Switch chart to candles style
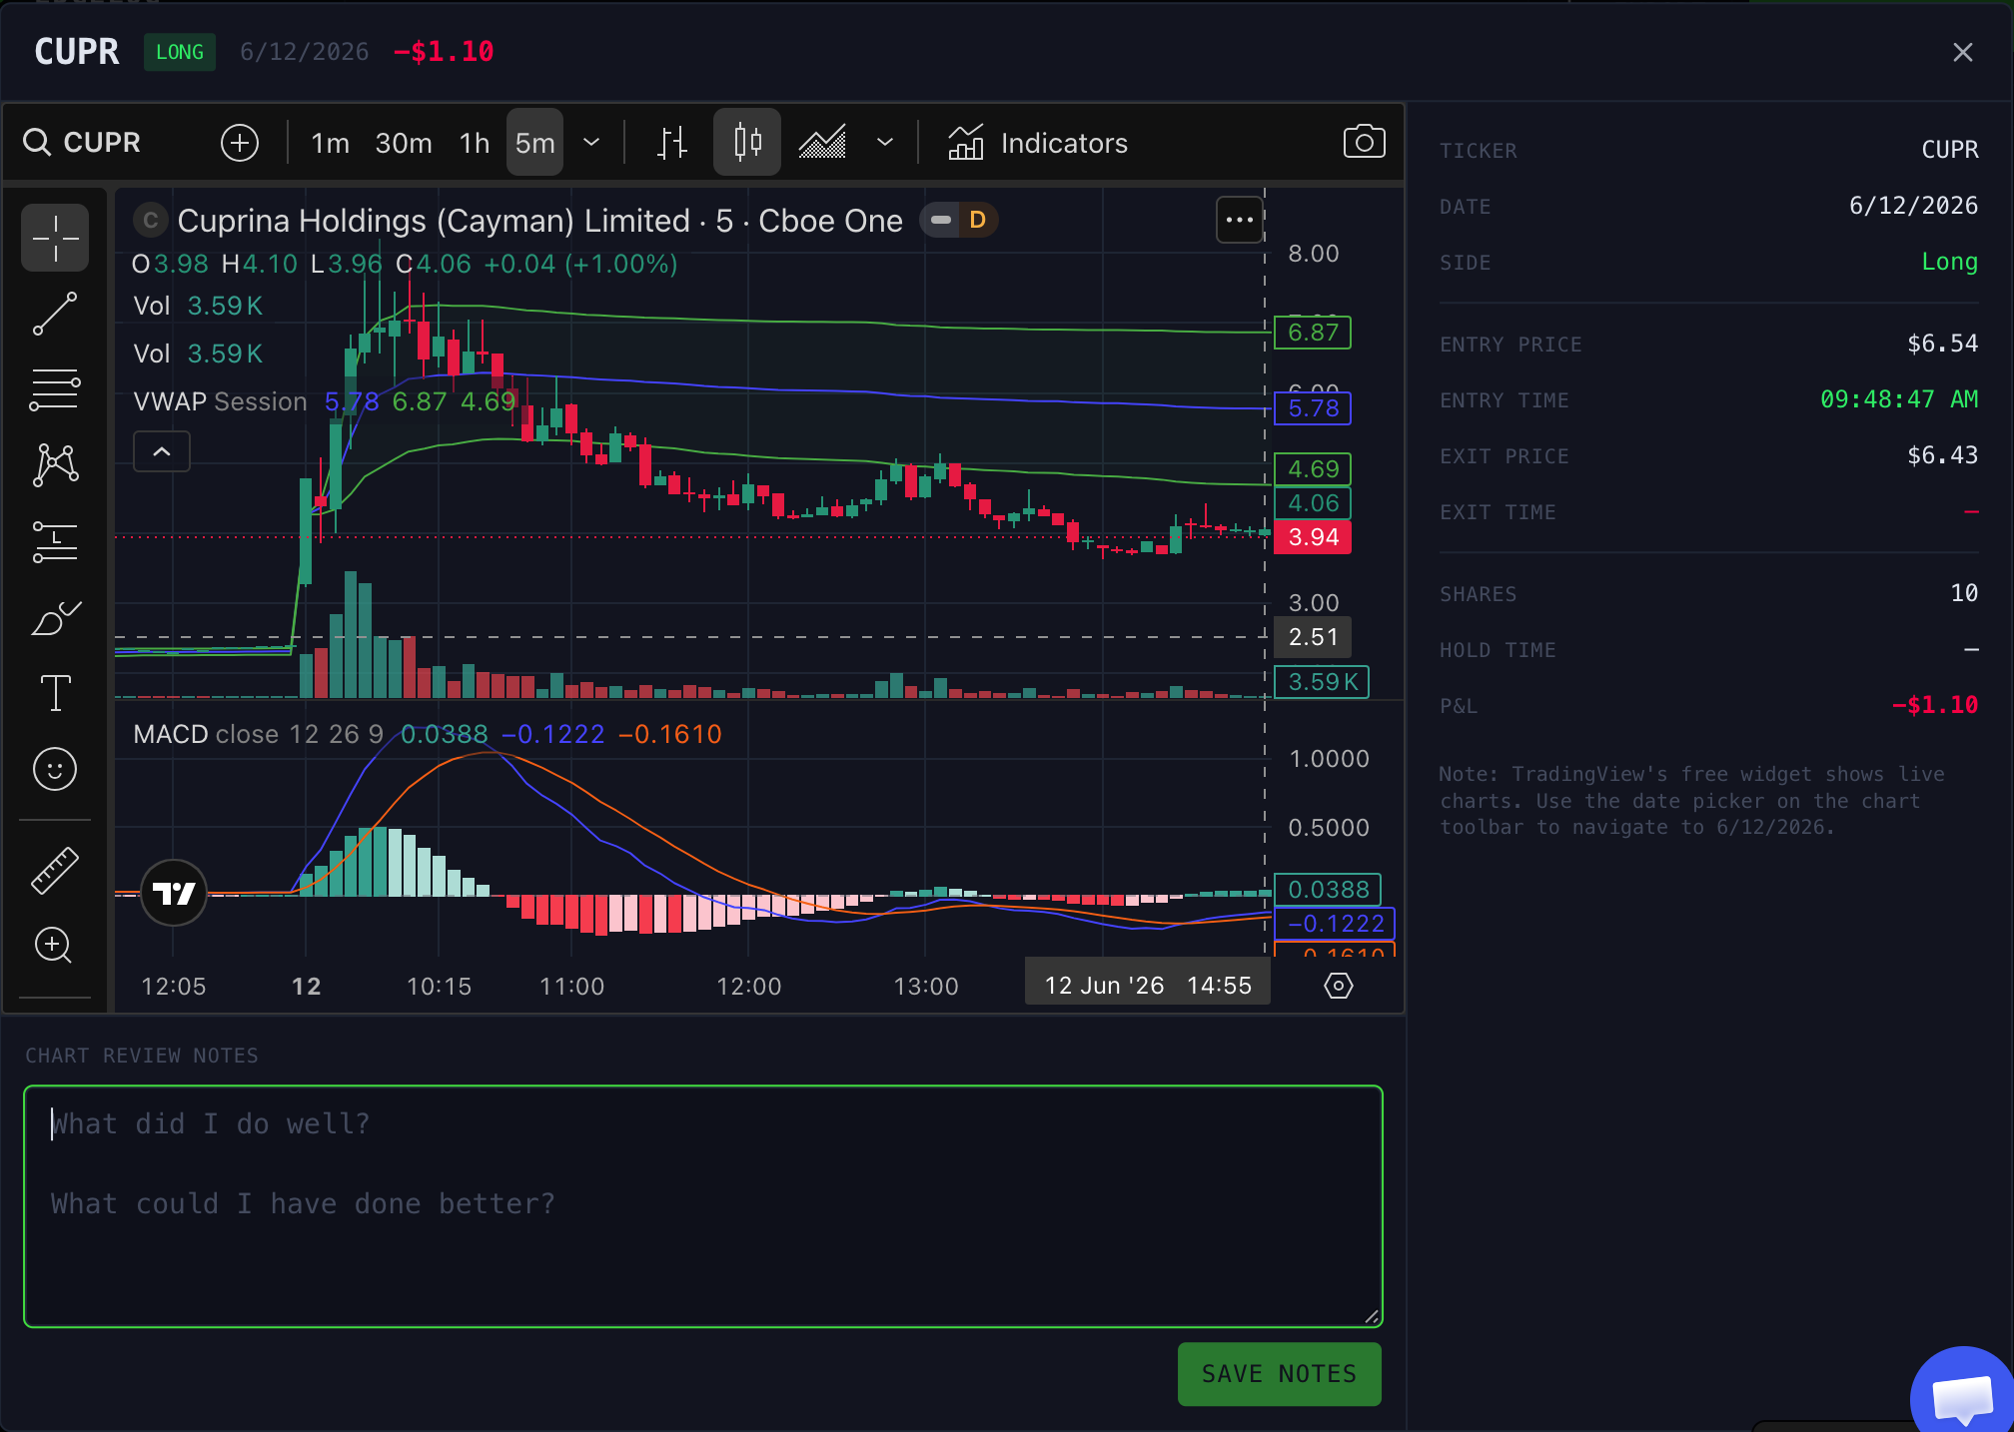The height and width of the screenshot is (1432, 2014). click(747, 143)
